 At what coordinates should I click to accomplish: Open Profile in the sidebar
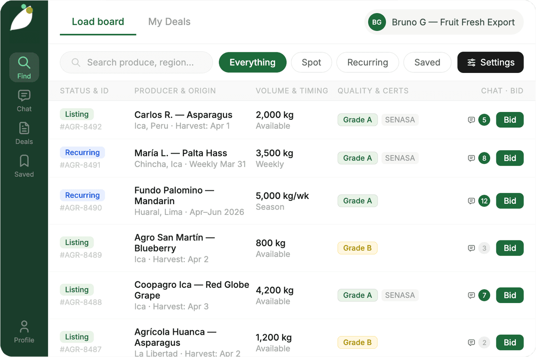point(24,332)
